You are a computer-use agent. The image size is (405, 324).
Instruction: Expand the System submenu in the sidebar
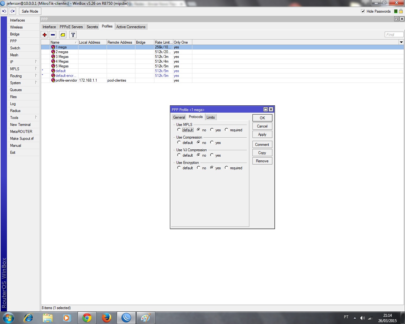(36, 83)
